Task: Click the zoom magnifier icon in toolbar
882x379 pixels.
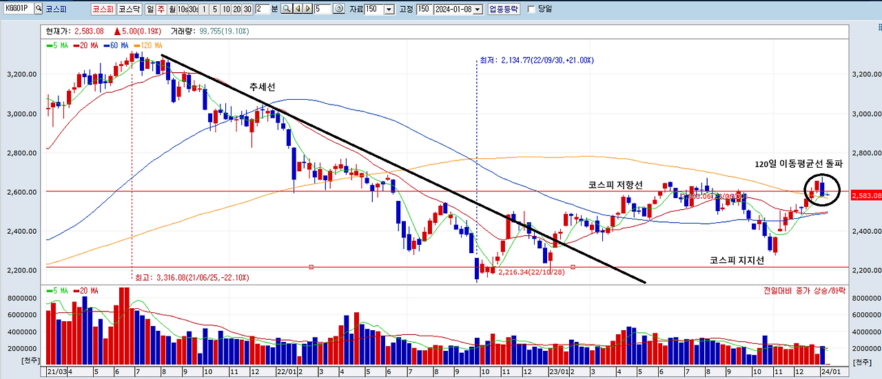Action: (x=287, y=9)
